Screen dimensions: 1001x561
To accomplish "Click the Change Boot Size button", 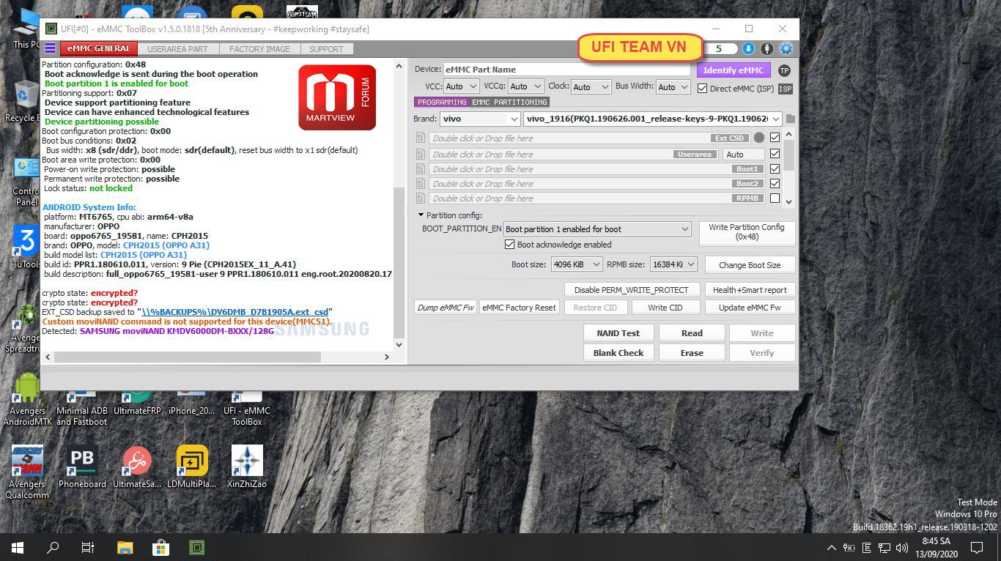I will (750, 264).
